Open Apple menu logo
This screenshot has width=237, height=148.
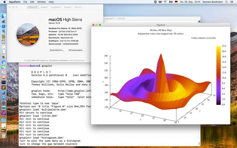tap(4, 2)
